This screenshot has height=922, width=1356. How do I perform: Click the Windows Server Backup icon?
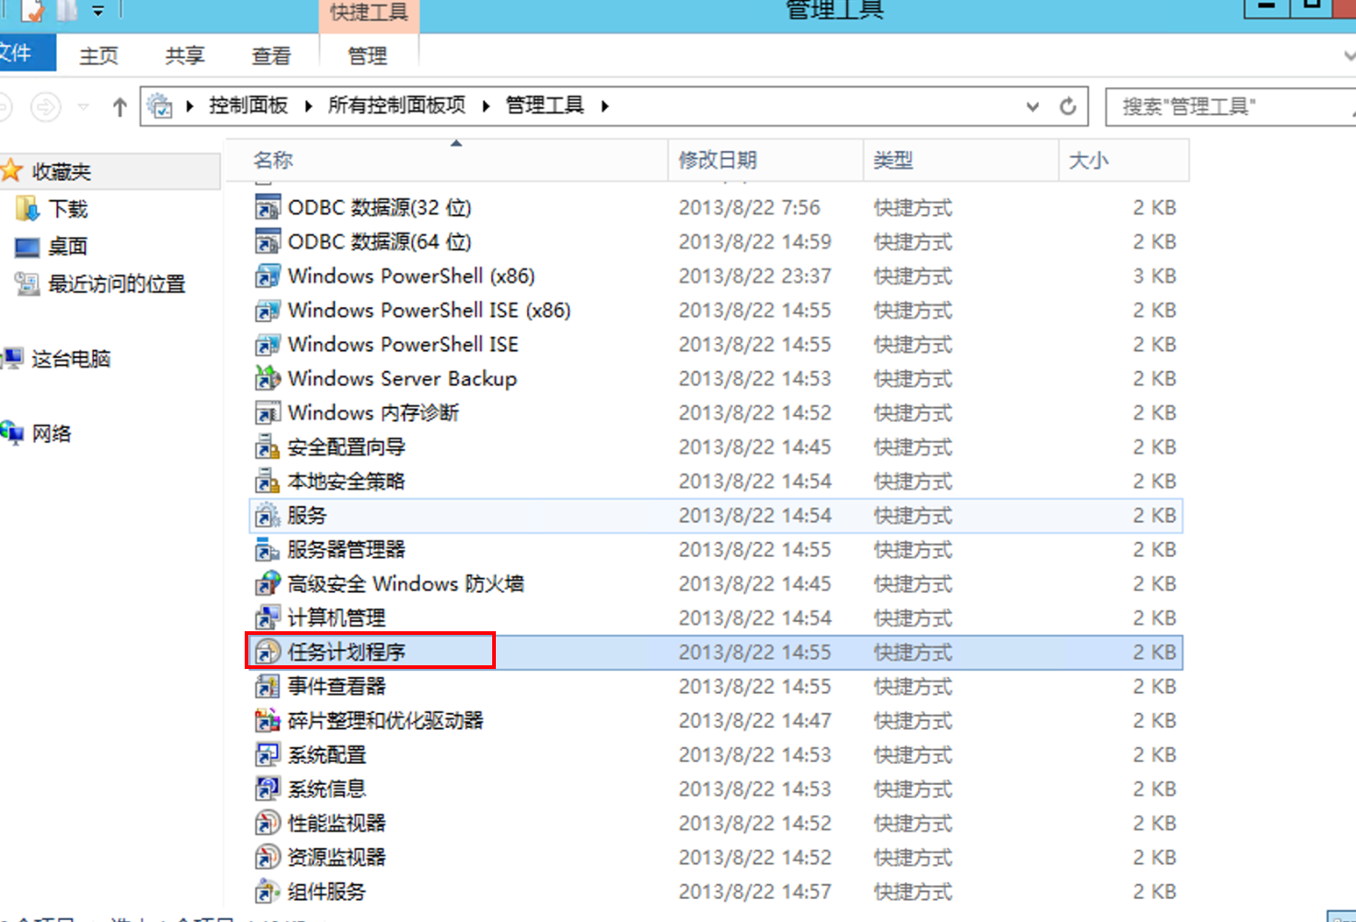coord(267,378)
